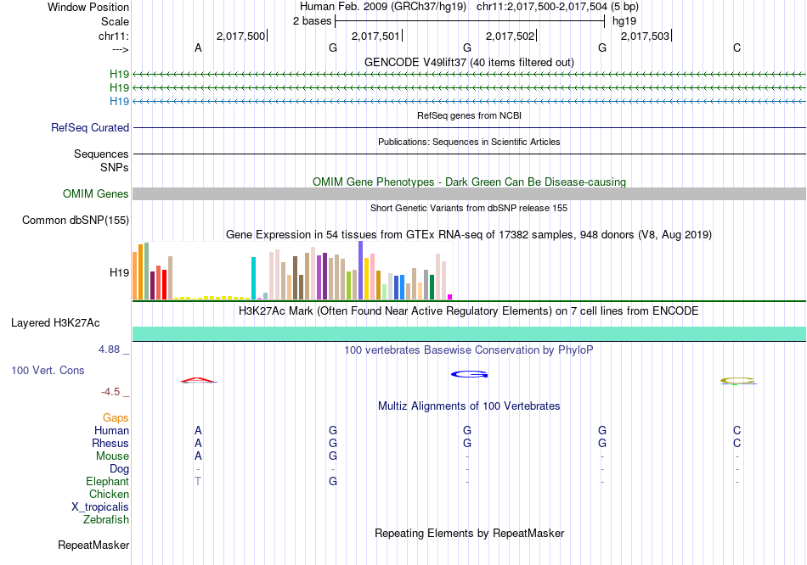The height and width of the screenshot is (565, 807).
Task: Click the teal Layered H3K27Ac signal band
Action: click(x=469, y=333)
